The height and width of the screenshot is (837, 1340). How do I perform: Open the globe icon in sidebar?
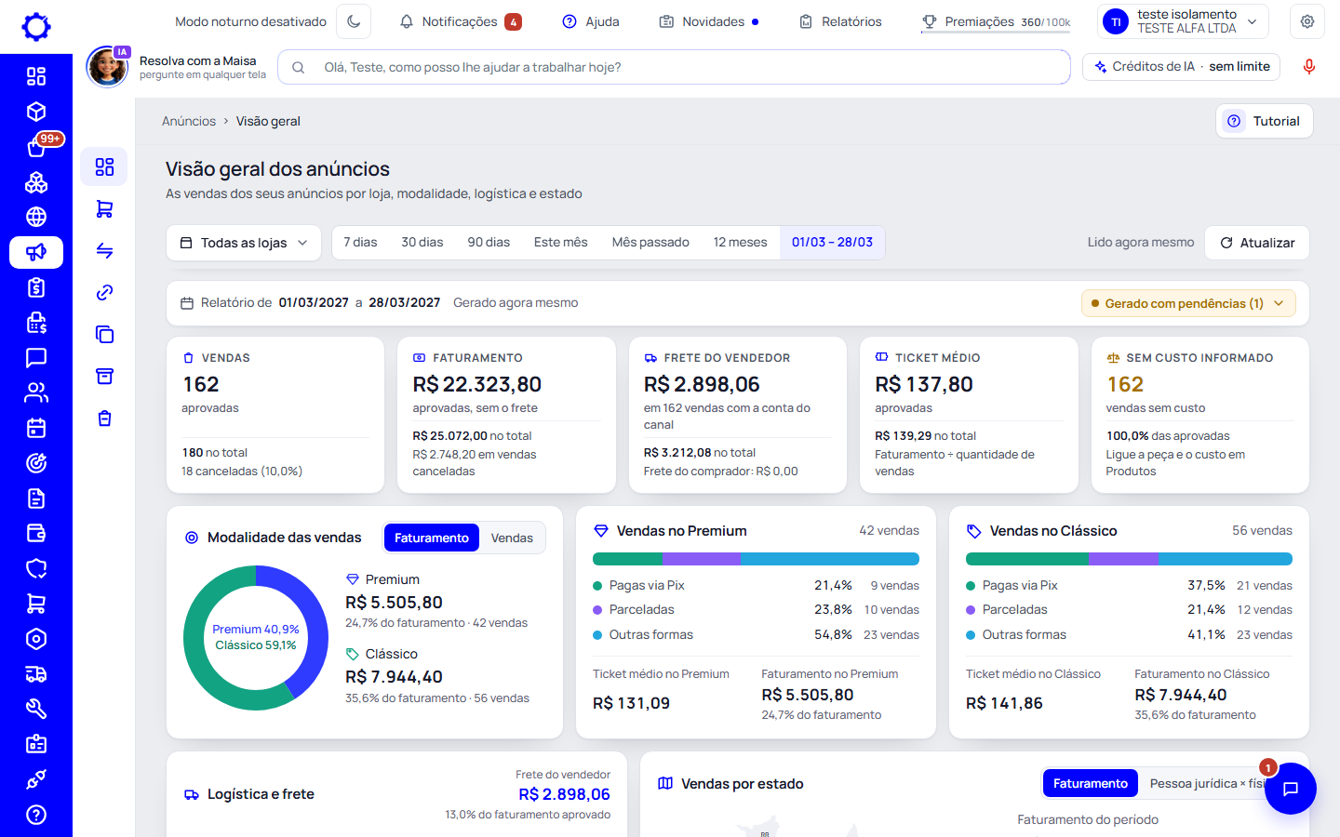(x=36, y=217)
